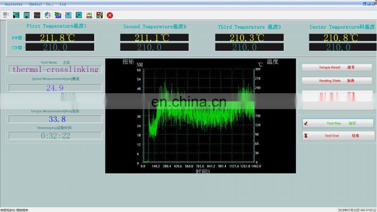Click the Second Temperature PV reading

[x=155, y=37]
